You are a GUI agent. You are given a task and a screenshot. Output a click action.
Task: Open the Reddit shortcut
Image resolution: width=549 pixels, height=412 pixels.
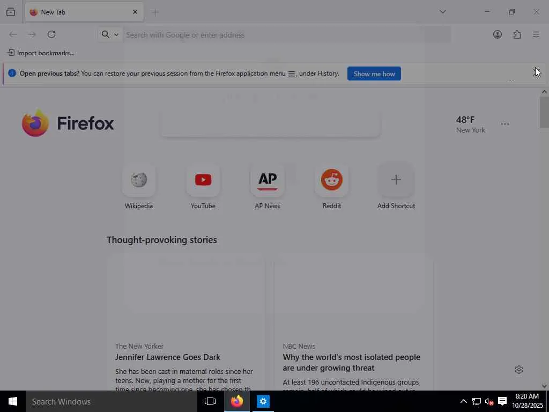pyautogui.click(x=331, y=187)
